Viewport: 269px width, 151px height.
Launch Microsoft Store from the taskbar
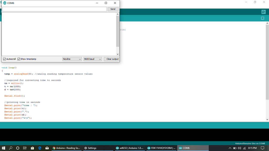(x=32, y=148)
